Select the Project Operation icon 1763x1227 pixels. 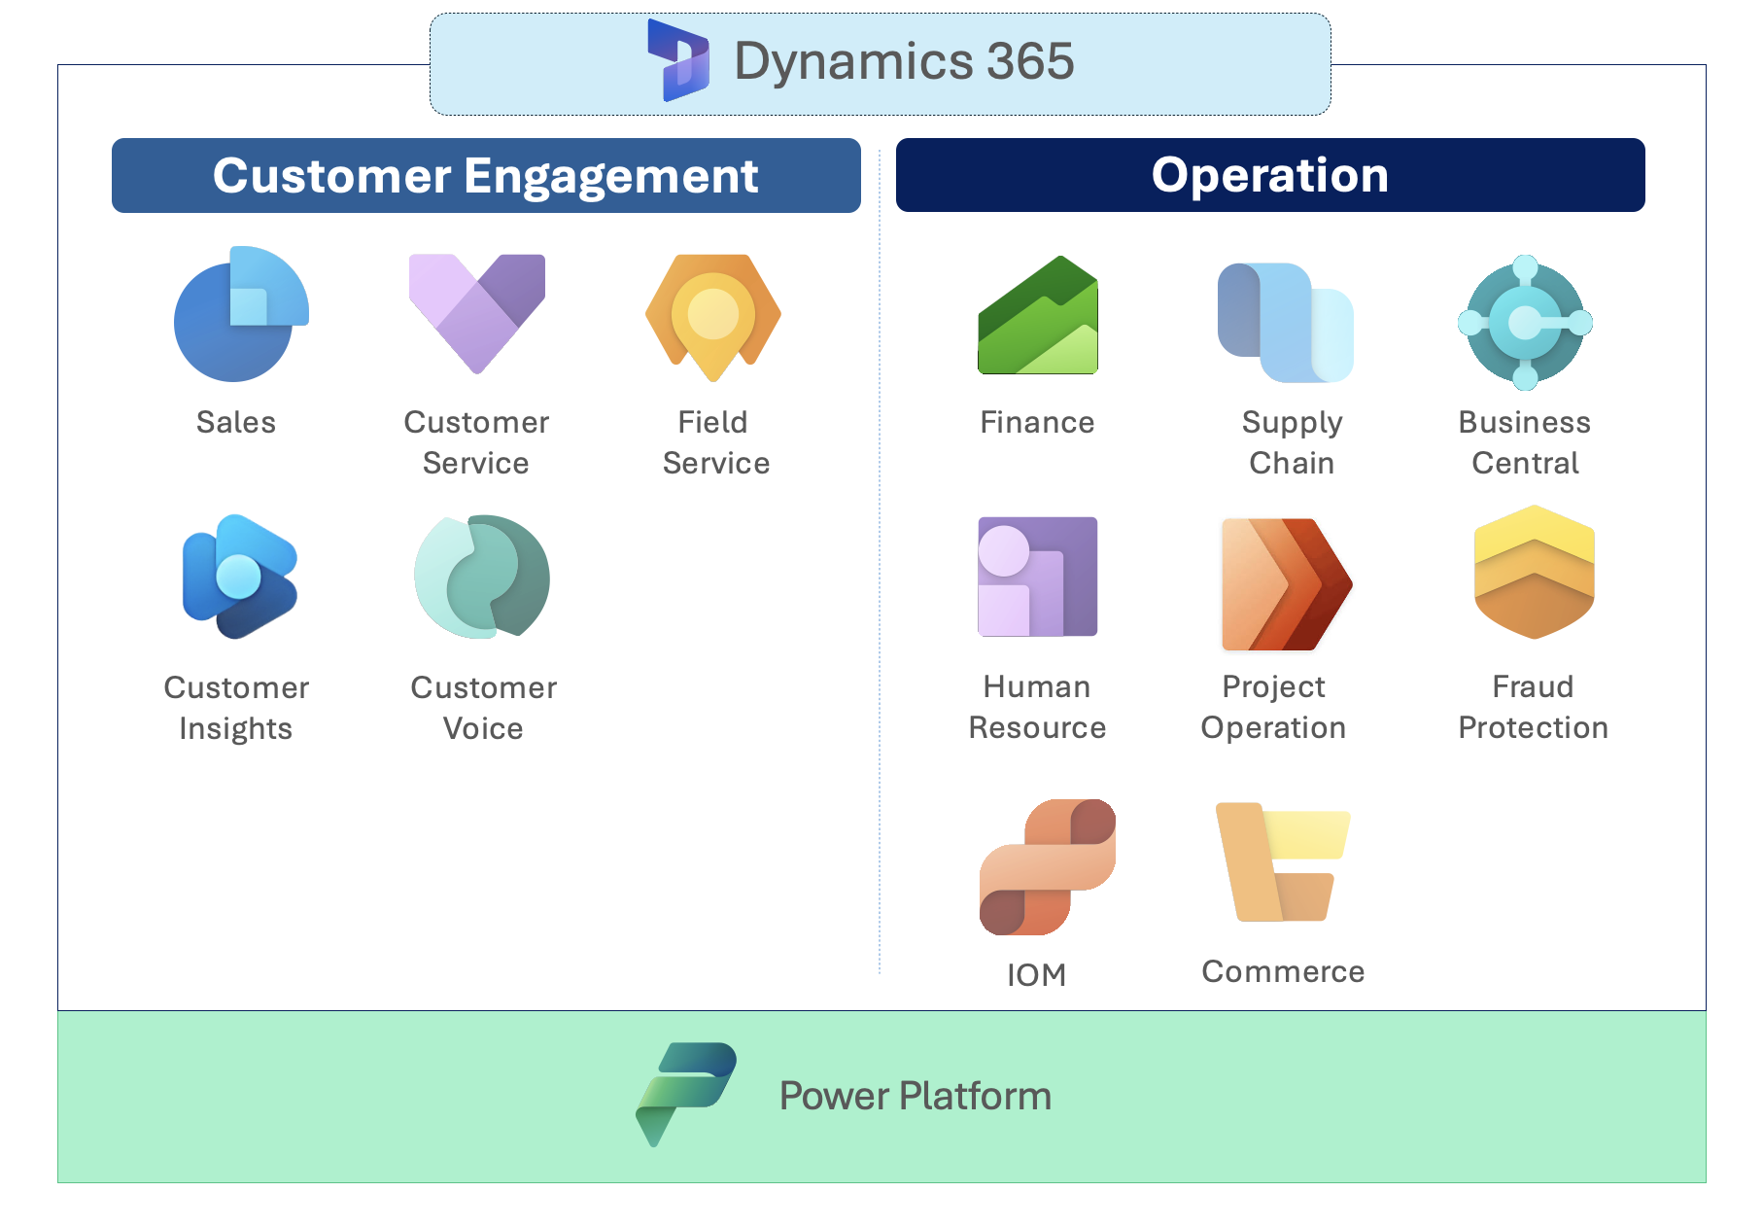pos(1286,581)
